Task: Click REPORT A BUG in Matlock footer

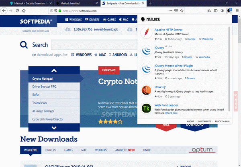Action: (222, 121)
